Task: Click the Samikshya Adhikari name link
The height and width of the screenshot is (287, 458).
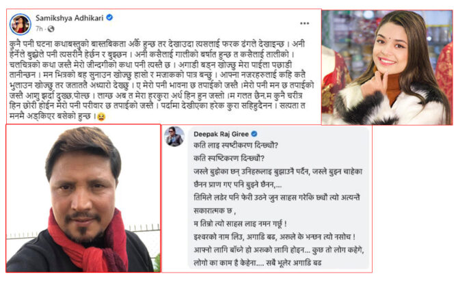Action: click(70, 18)
